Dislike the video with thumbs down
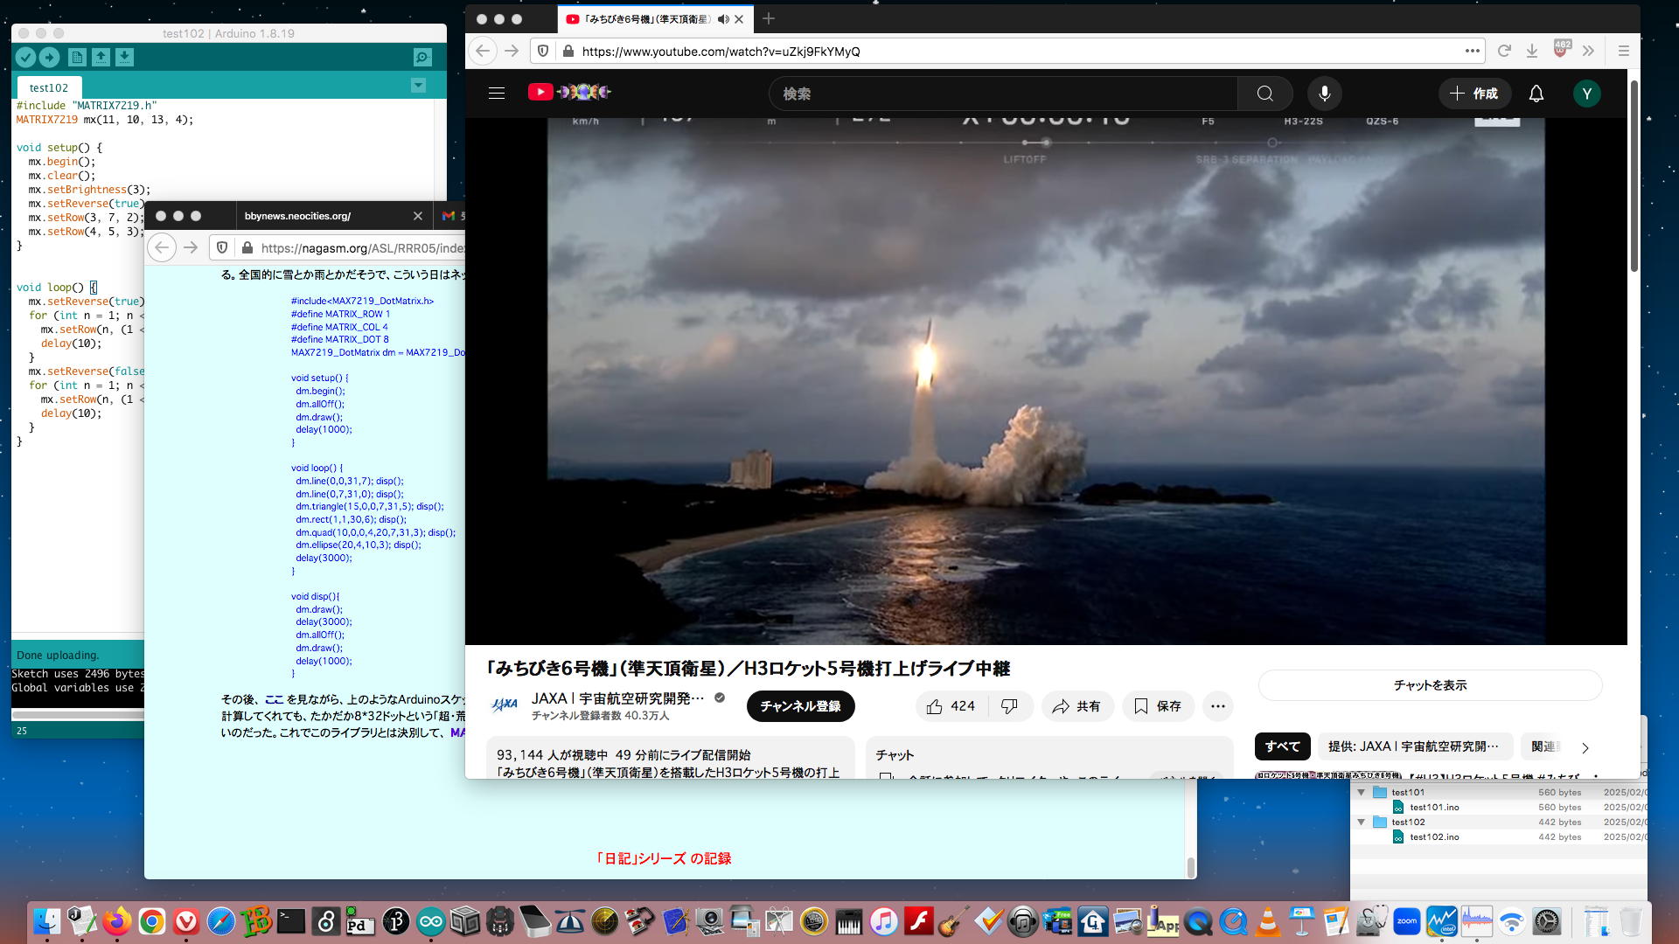 (x=1009, y=706)
